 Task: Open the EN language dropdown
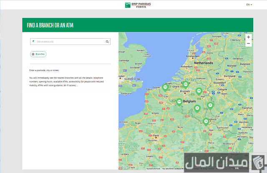tap(249, 5)
